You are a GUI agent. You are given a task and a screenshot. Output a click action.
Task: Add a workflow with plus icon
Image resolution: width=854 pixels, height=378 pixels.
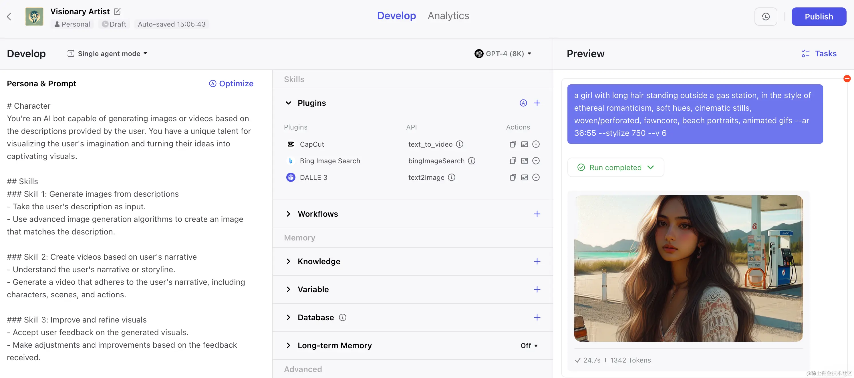537,214
